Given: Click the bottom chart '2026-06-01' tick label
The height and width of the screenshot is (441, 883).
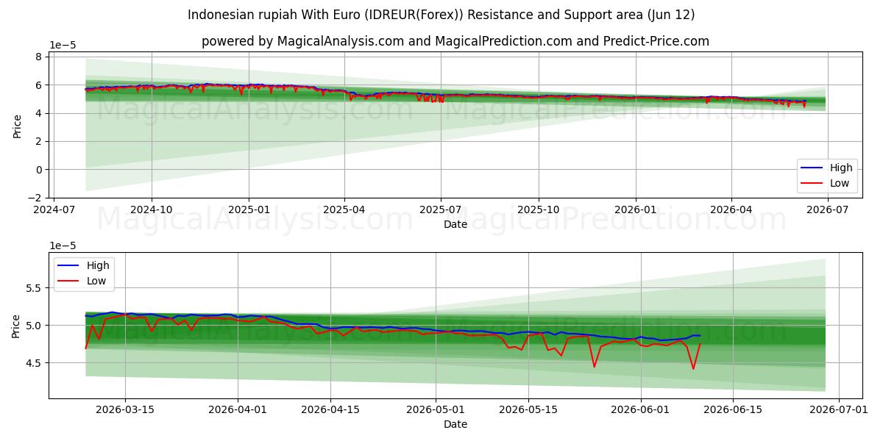Looking at the screenshot, I should (640, 410).
